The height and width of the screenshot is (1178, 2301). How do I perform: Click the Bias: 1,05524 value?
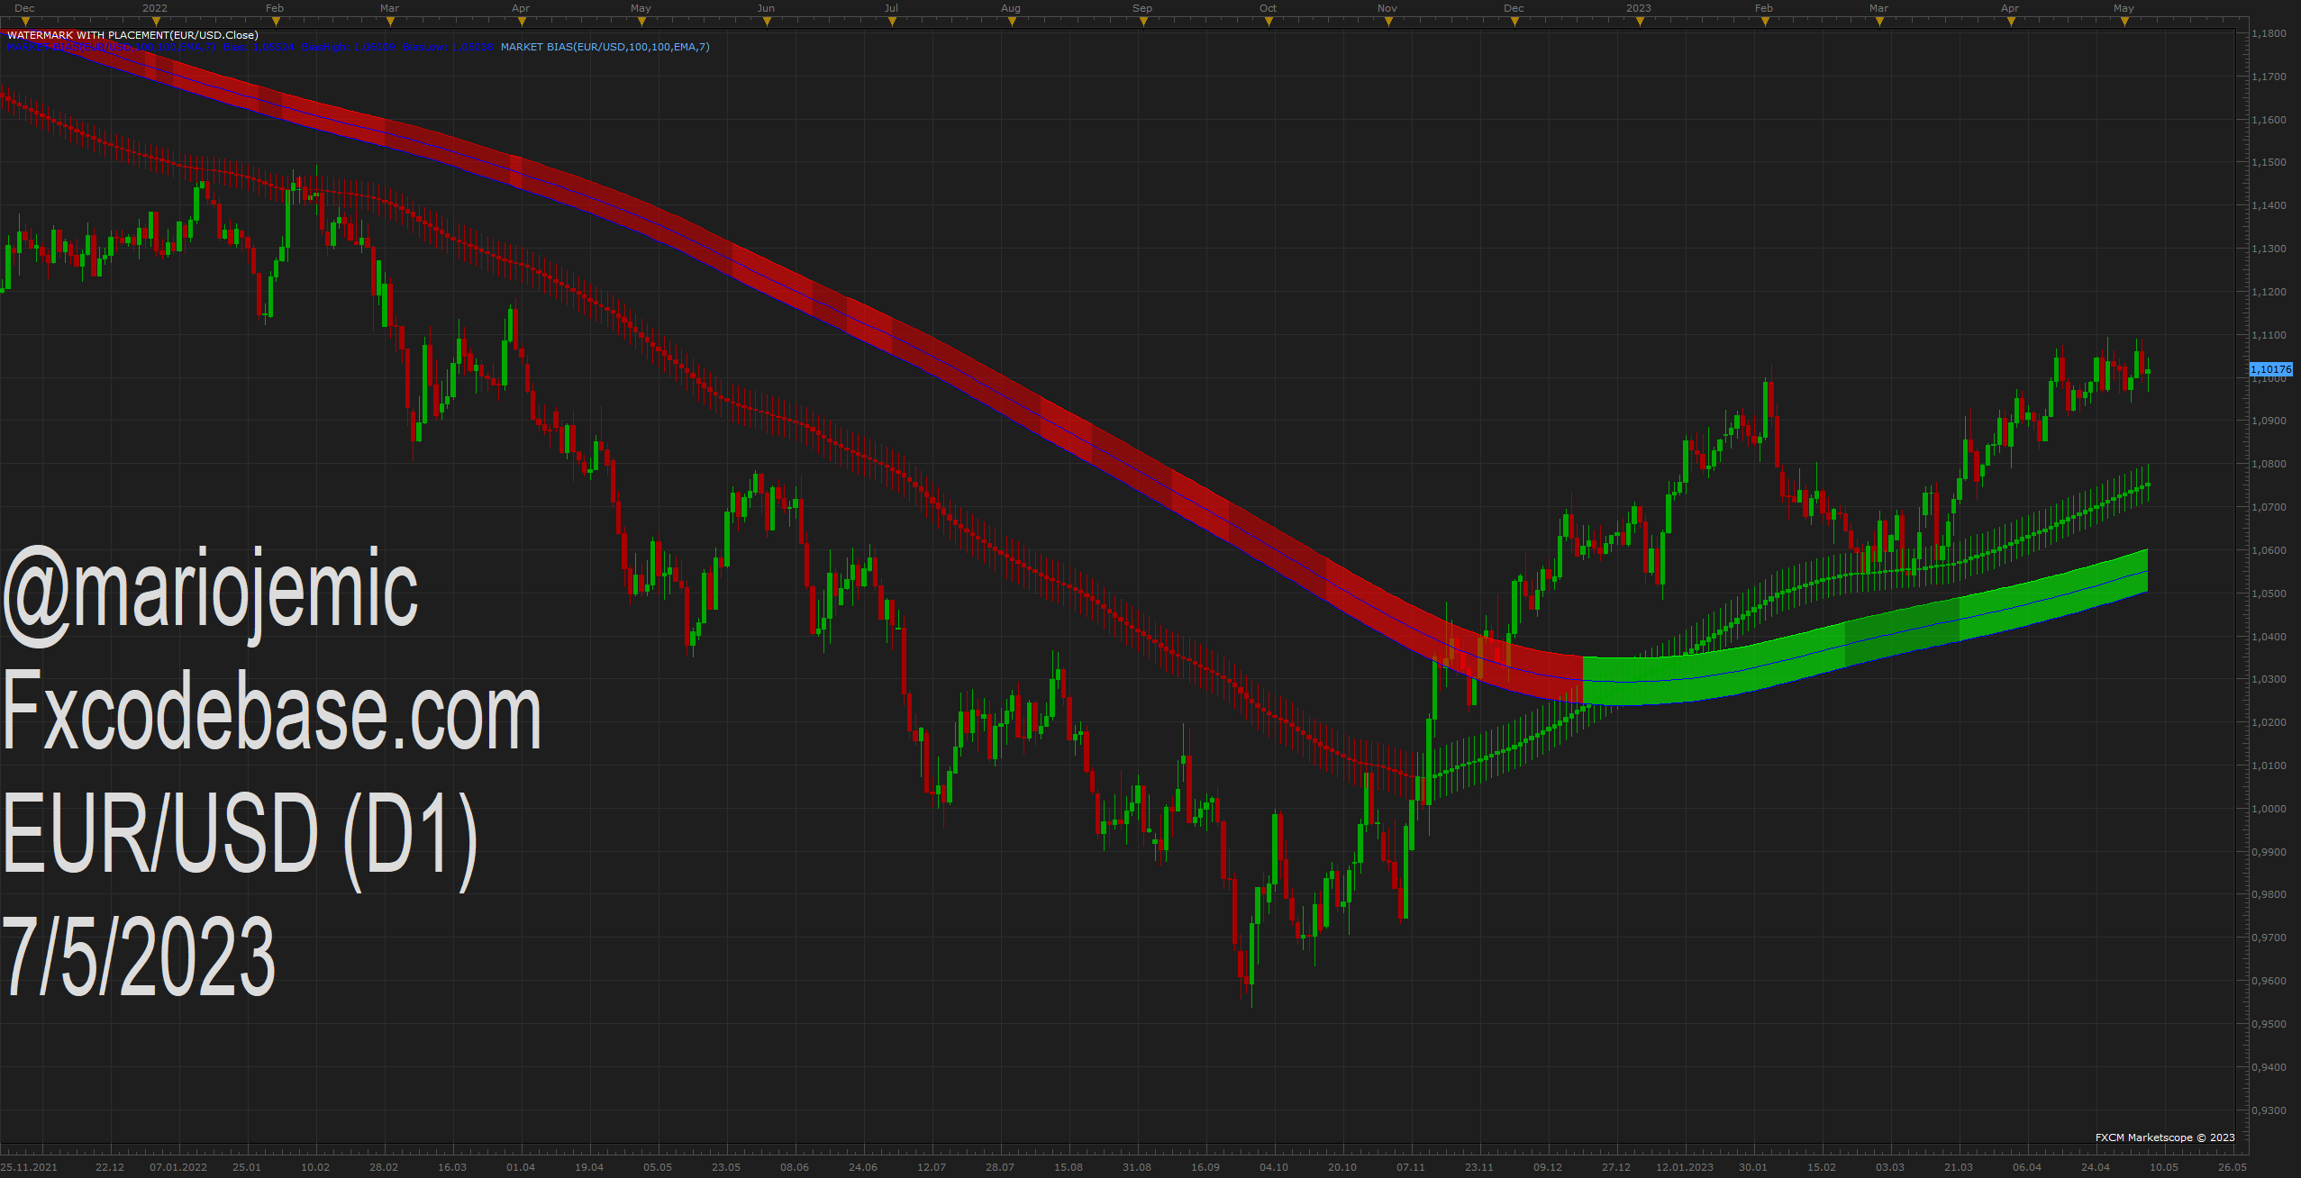(259, 47)
